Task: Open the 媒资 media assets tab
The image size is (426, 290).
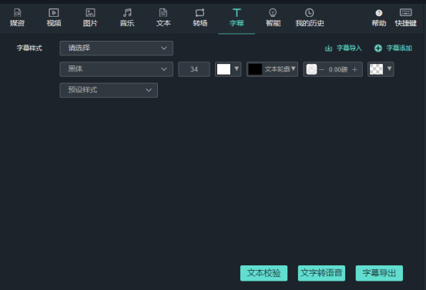Action: pyautogui.click(x=17, y=18)
